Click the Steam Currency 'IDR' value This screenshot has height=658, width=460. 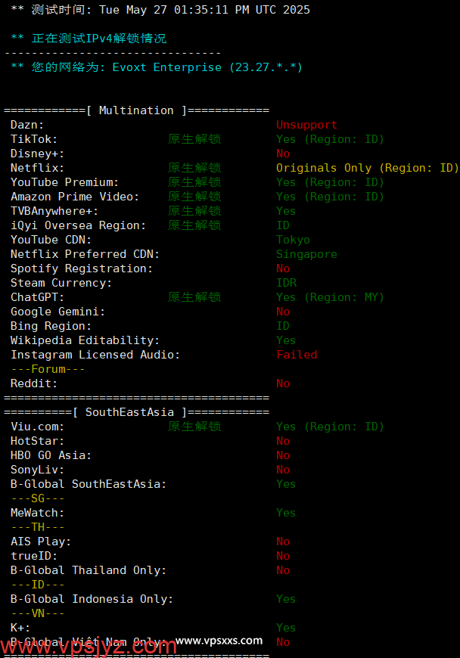[287, 283]
